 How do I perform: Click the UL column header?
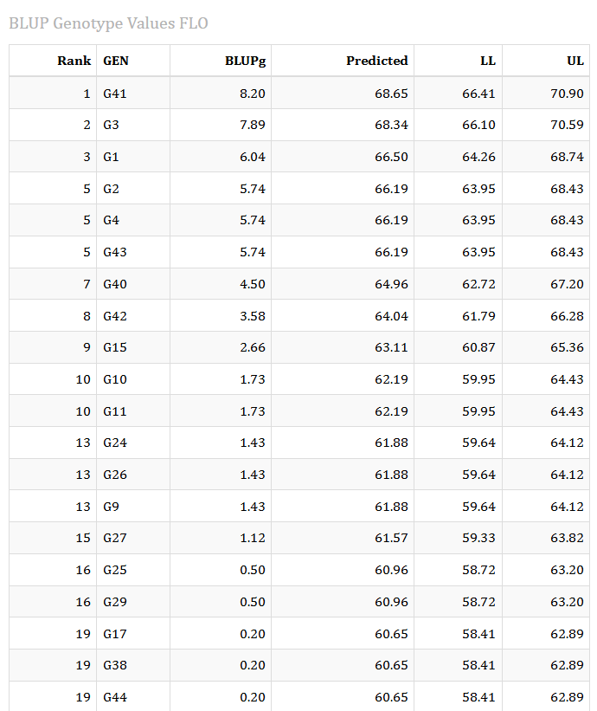575,61
